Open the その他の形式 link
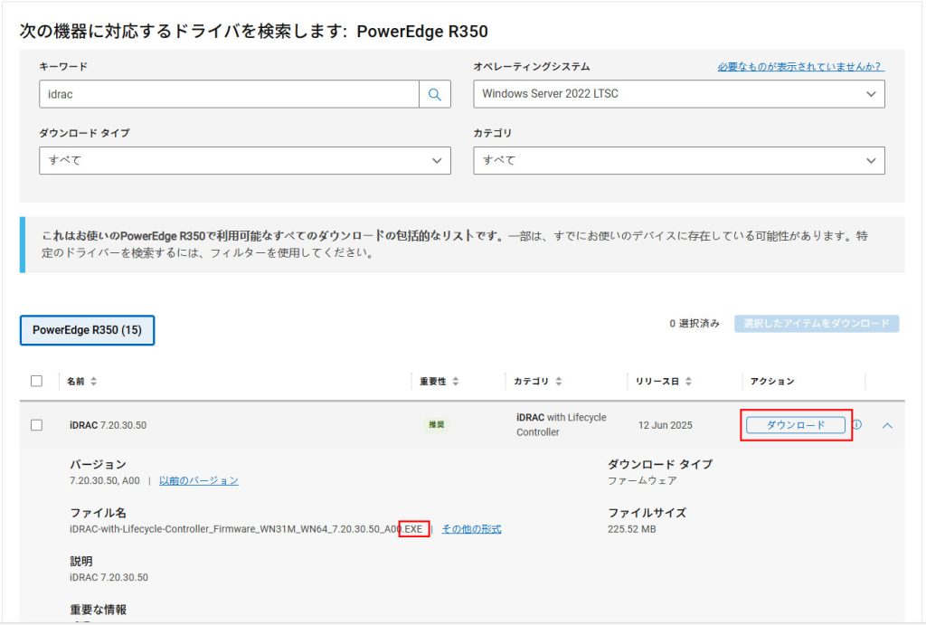Image resolution: width=926 pixels, height=625 pixels. 472,529
